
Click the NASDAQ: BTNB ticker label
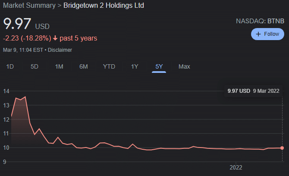click(260, 21)
